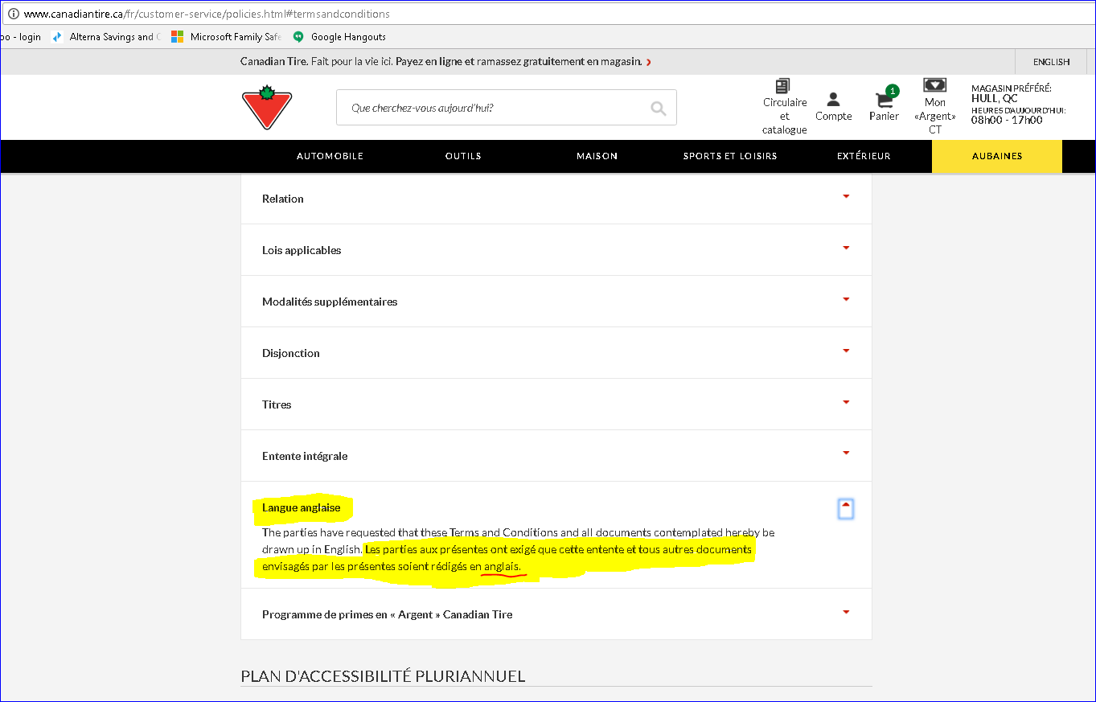Open the Circulaire et catalogue flyer icon
1096x702 pixels.
click(x=783, y=86)
